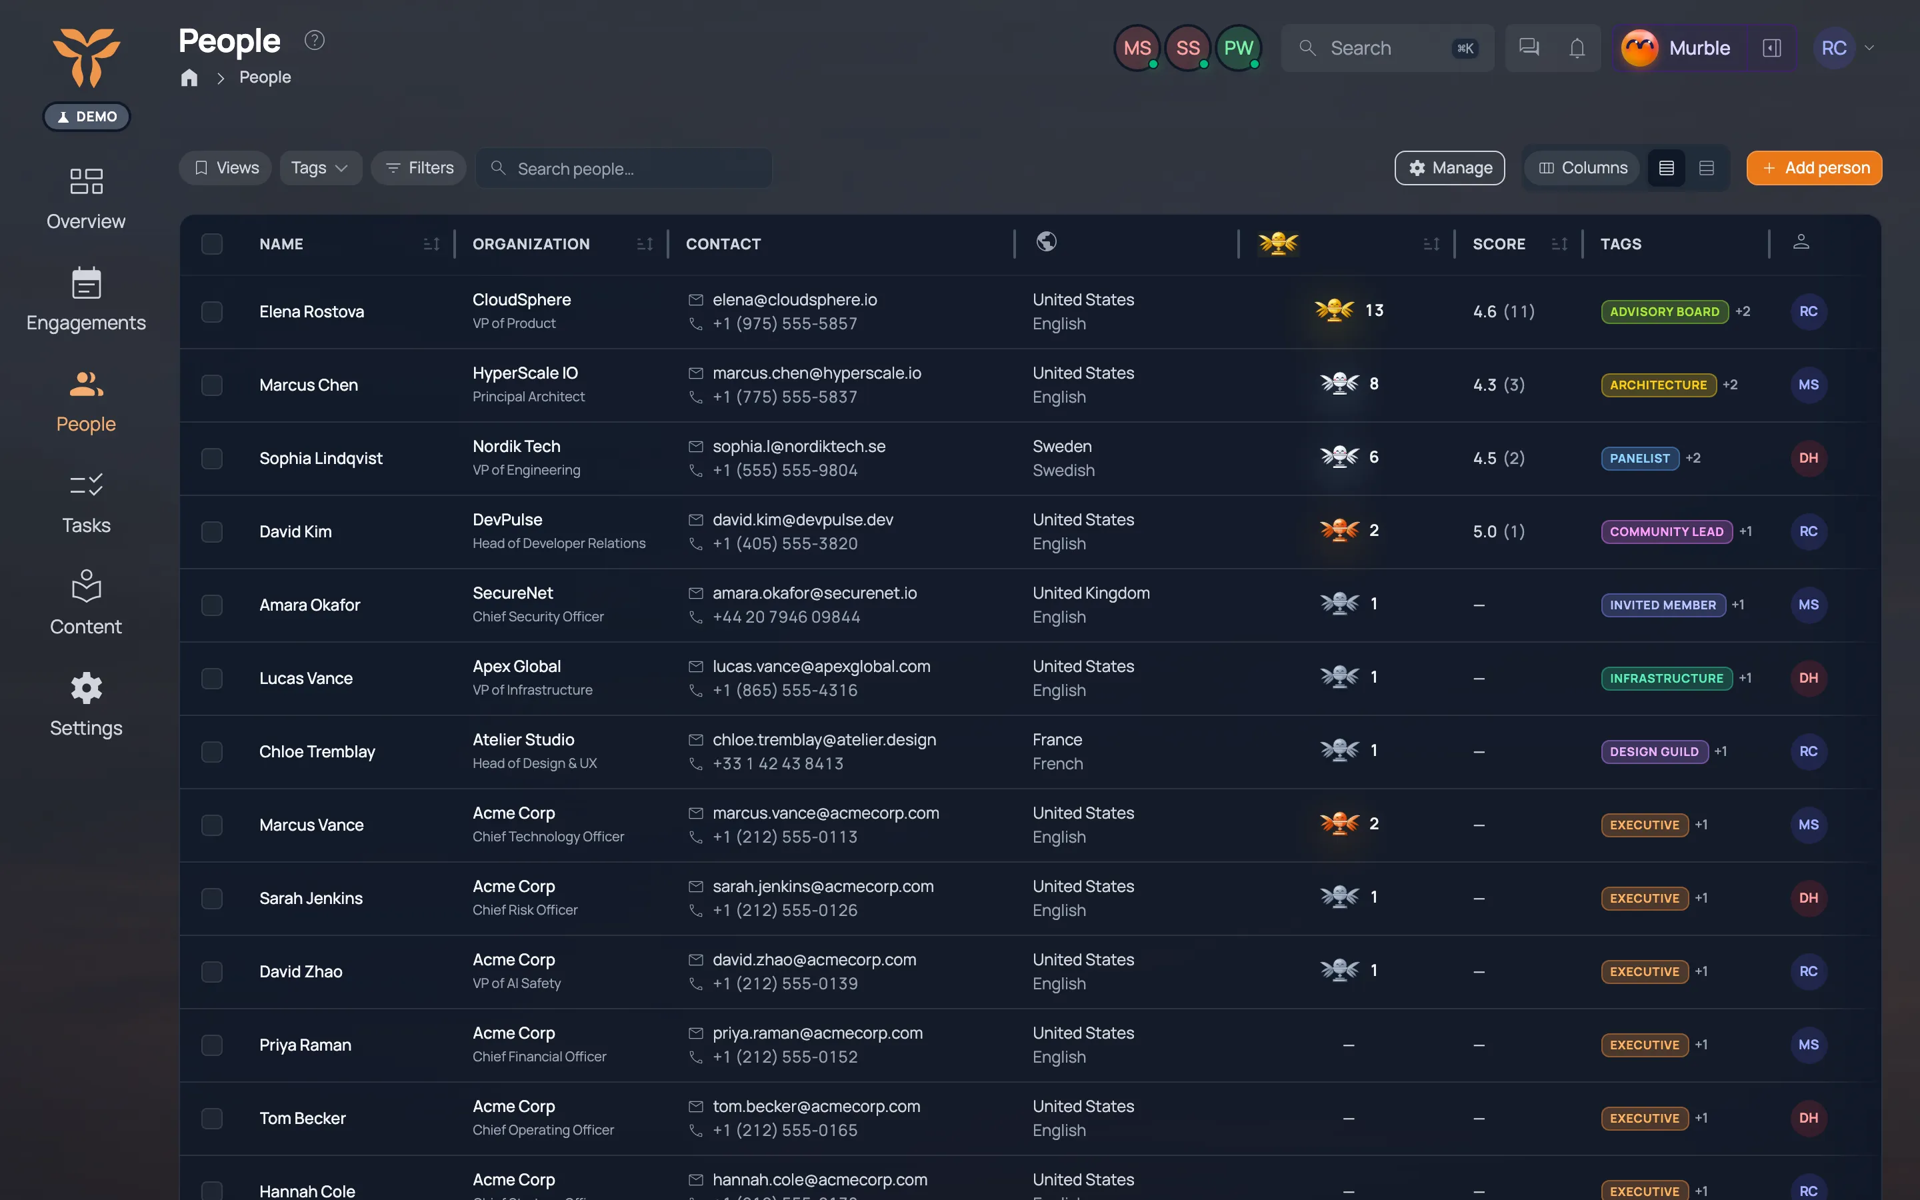Viewport: 1920px width, 1200px height.
Task: Click the owner person column header icon
Action: click(1801, 241)
